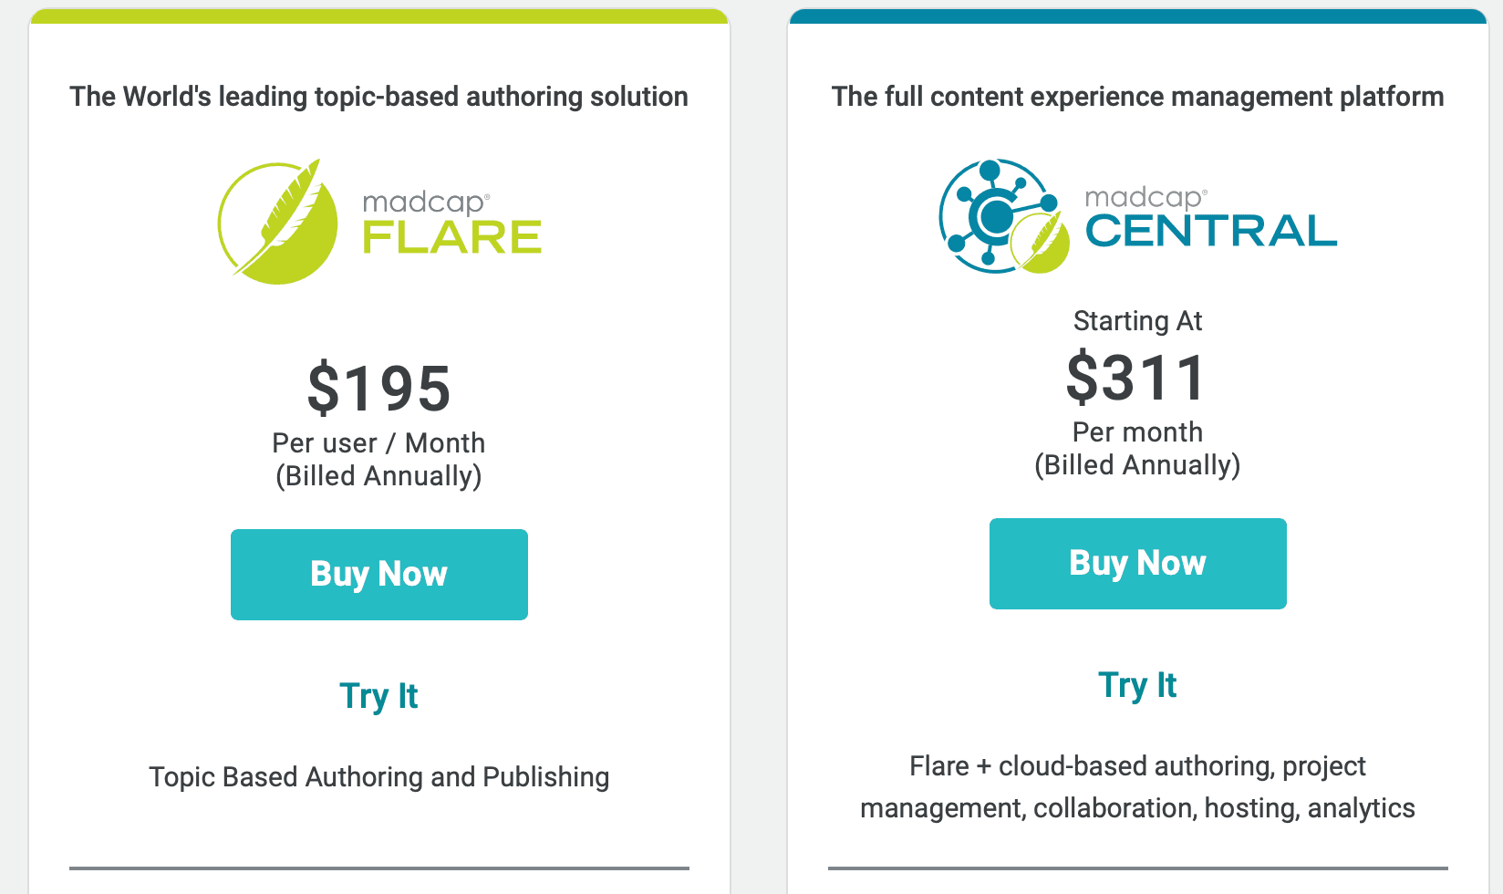
Task: Click the lime green bar atop Flare card
Action: tap(378, 16)
